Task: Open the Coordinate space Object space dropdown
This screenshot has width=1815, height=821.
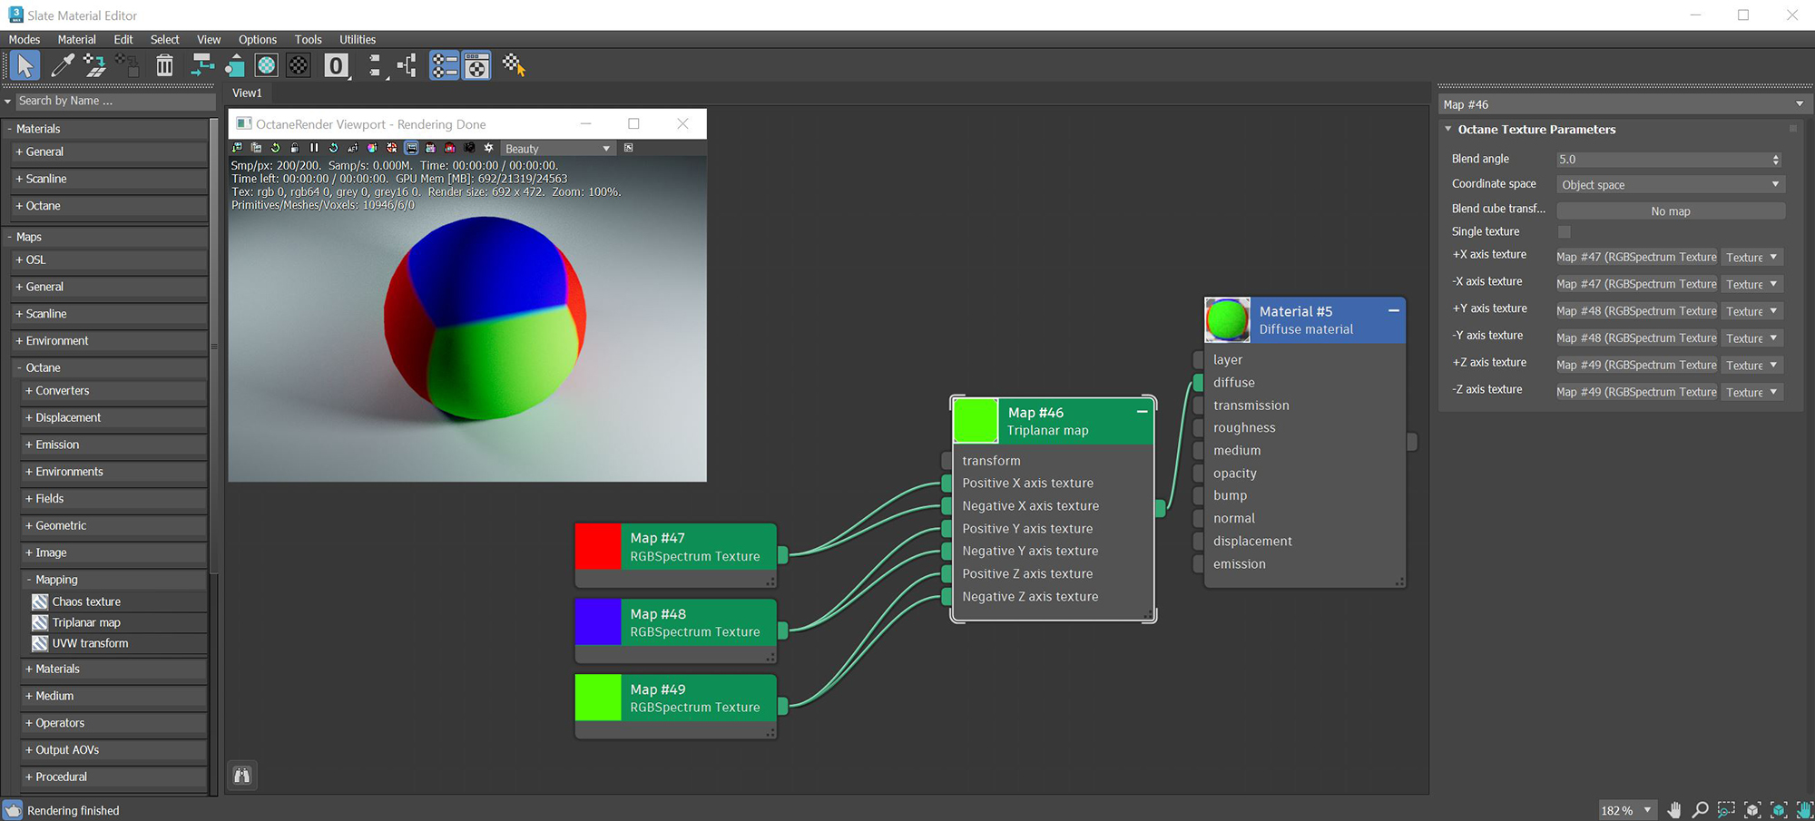Action: click(1671, 185)
